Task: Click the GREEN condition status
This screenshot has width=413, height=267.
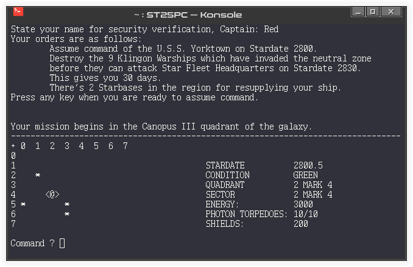Action: [x=305, y=175]
